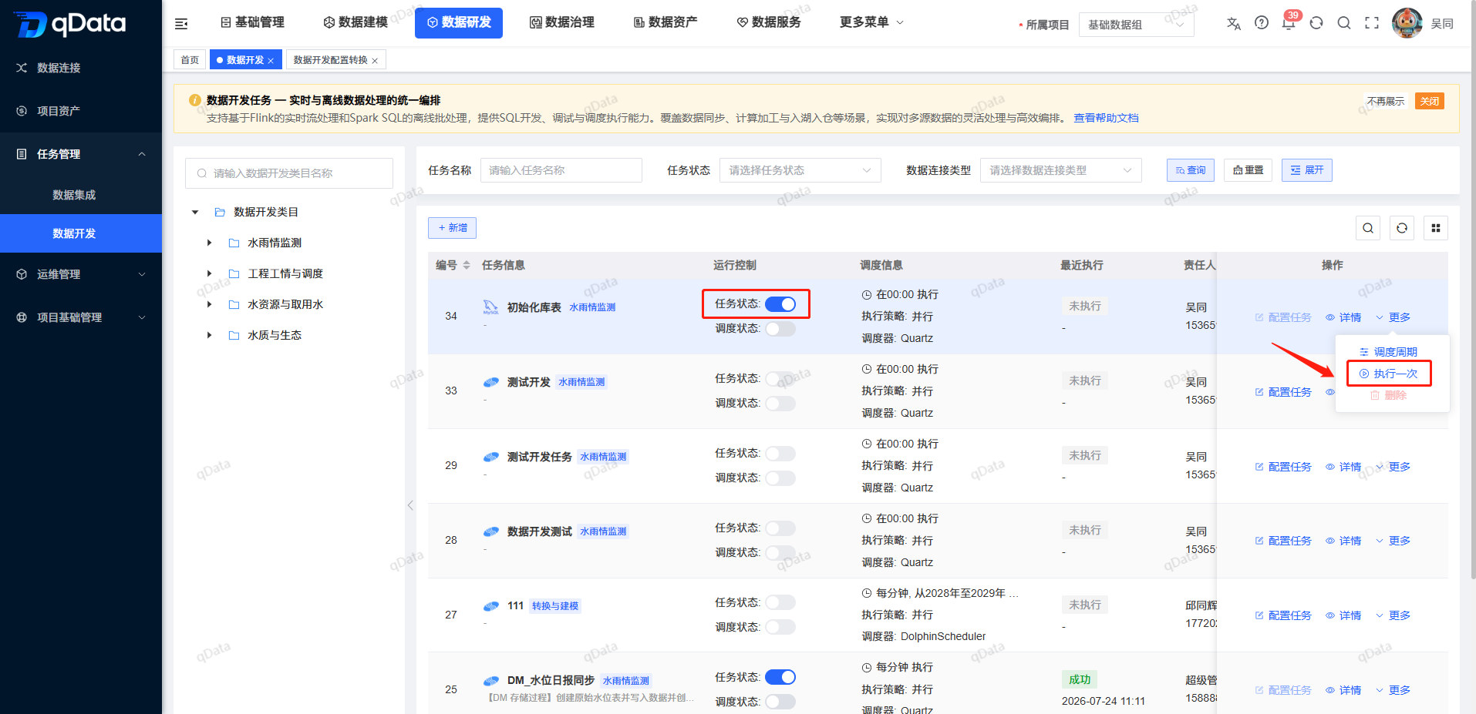Click the 数据开发类目名称 search field
Image resolution: width=1476 pixels, height=714 pixels.
pyautogui.click(x=289, y=173)
